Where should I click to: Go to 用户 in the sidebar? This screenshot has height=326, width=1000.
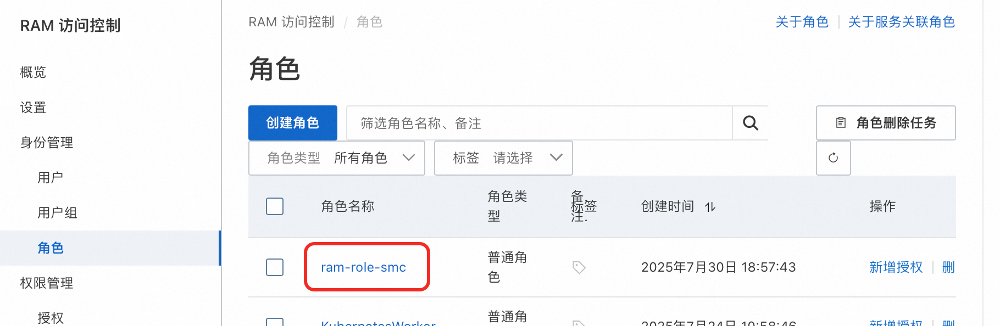(x=51, y=178)
